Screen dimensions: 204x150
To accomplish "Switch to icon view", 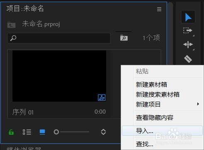I will (42, 132).
